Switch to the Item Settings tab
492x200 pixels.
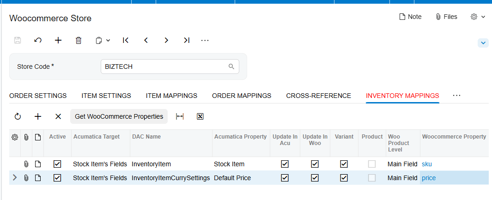[106, 96]
